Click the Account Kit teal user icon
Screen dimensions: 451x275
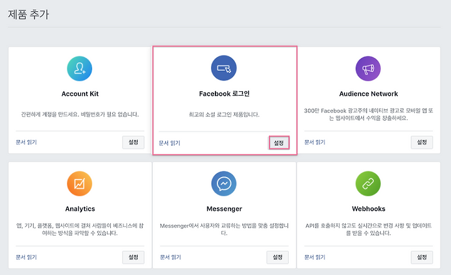[80, 69]
